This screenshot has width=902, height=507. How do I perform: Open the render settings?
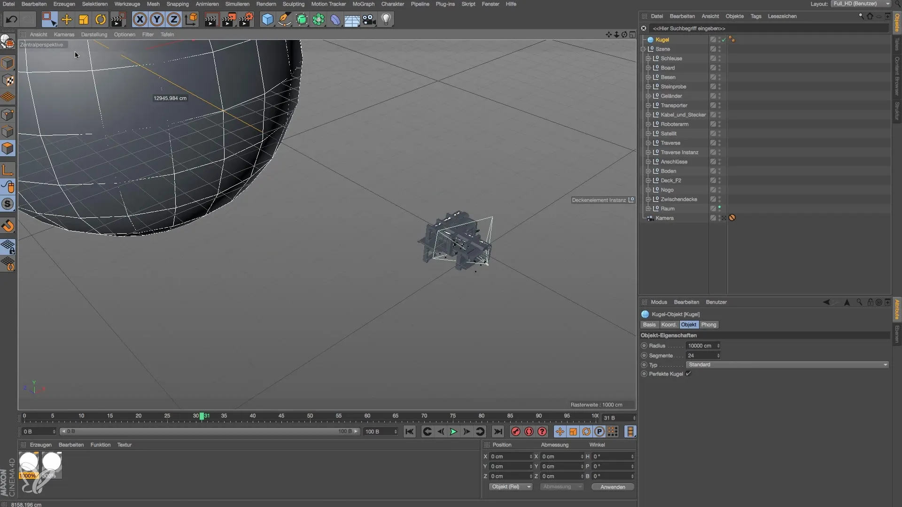click(x=246, y=19)
